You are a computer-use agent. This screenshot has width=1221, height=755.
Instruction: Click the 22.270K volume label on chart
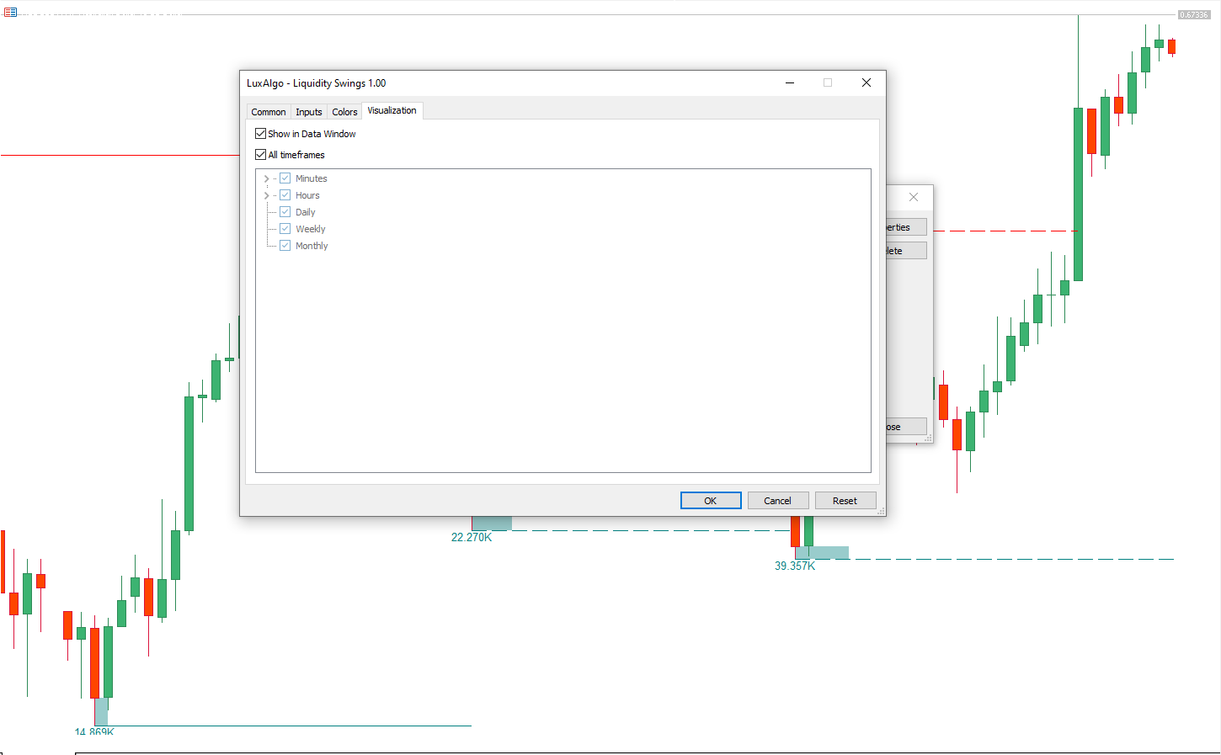(x=472, y=537)
